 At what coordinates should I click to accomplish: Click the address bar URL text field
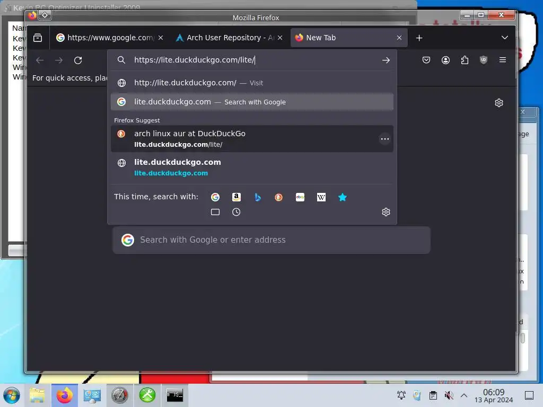pos(253,60)
